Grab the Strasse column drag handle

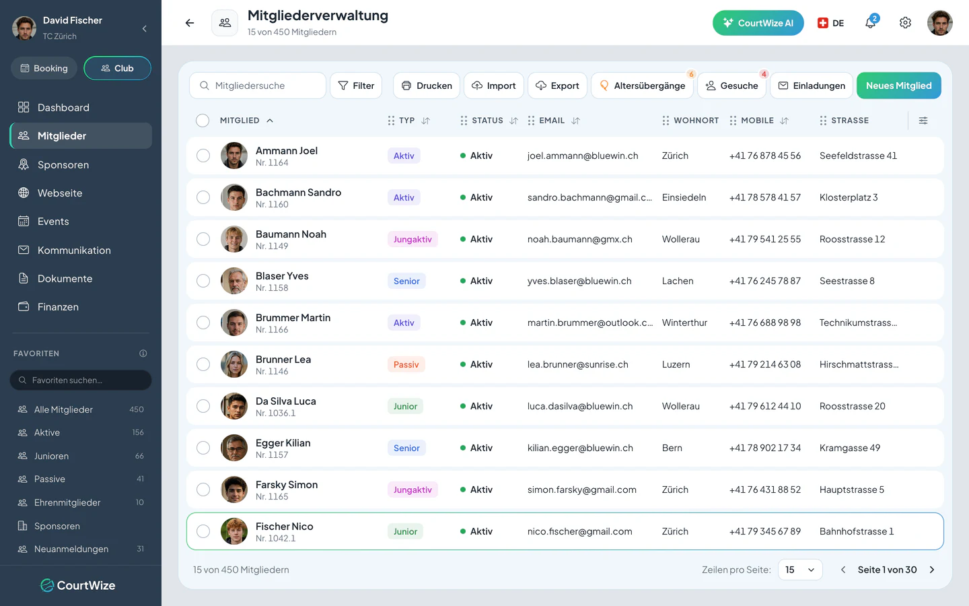823,121
